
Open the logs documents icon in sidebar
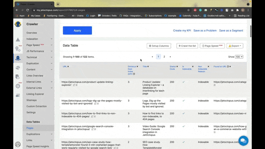(18, 77)
